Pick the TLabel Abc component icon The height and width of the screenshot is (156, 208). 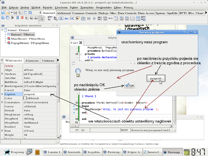[66, 19]
